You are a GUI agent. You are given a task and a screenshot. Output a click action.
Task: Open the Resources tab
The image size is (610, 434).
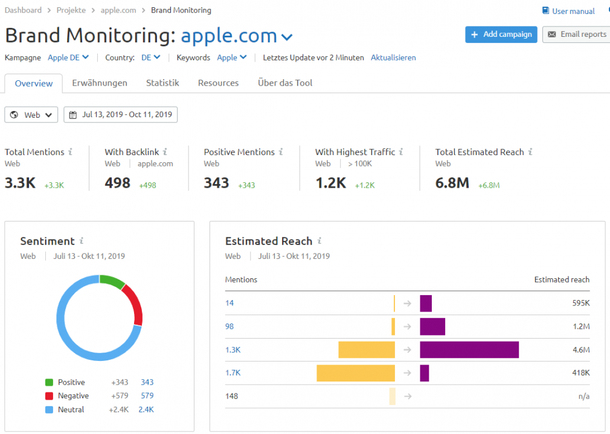tap(218, 83)
